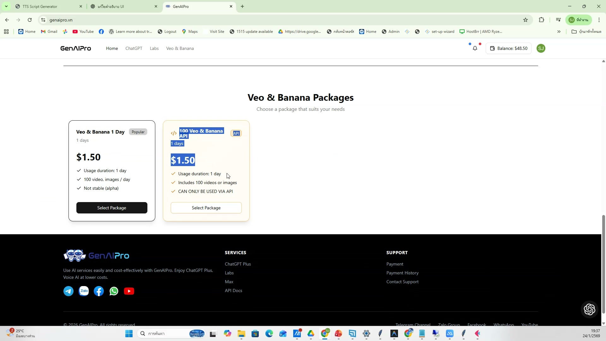Bookmark this page with the star icon
Viewport: 606px width, 341px height.
pyautogui.click(x=526, y=20)
